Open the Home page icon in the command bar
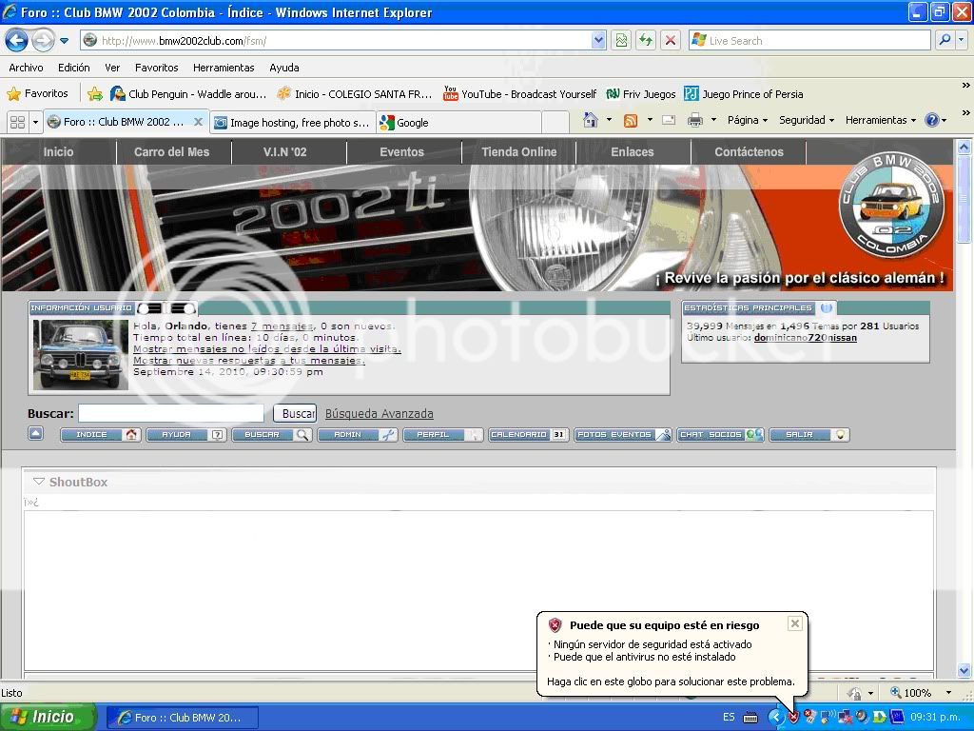 (x=591, y=120)
